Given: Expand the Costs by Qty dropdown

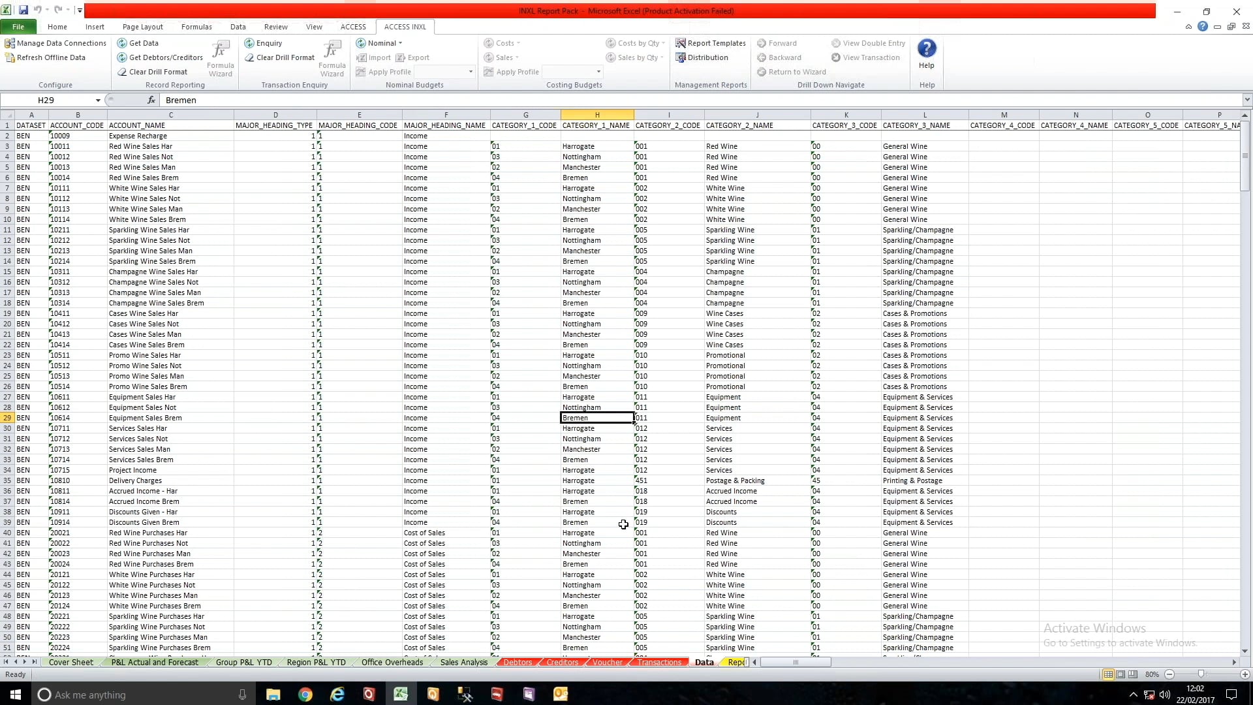Looking at the screenshot, I should point(636,43).
